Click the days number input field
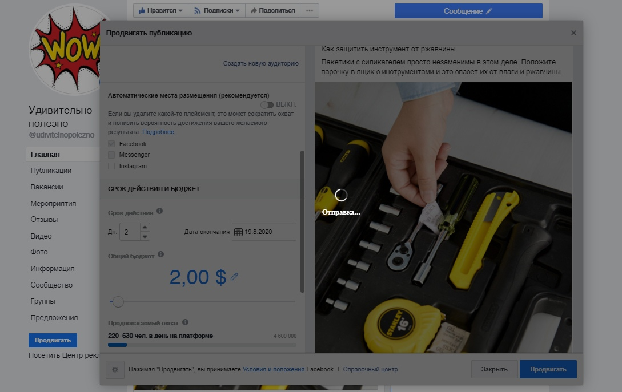622x392 pixels. (x=130, y=232)
